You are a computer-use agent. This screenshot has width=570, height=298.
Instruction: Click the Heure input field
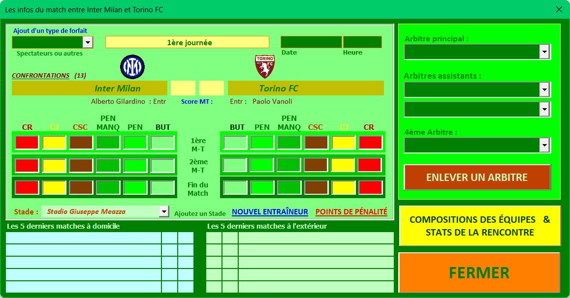362,42
